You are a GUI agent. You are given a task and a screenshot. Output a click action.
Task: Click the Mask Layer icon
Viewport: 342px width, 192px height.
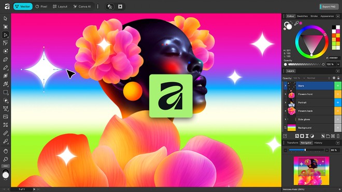[302, 136]
